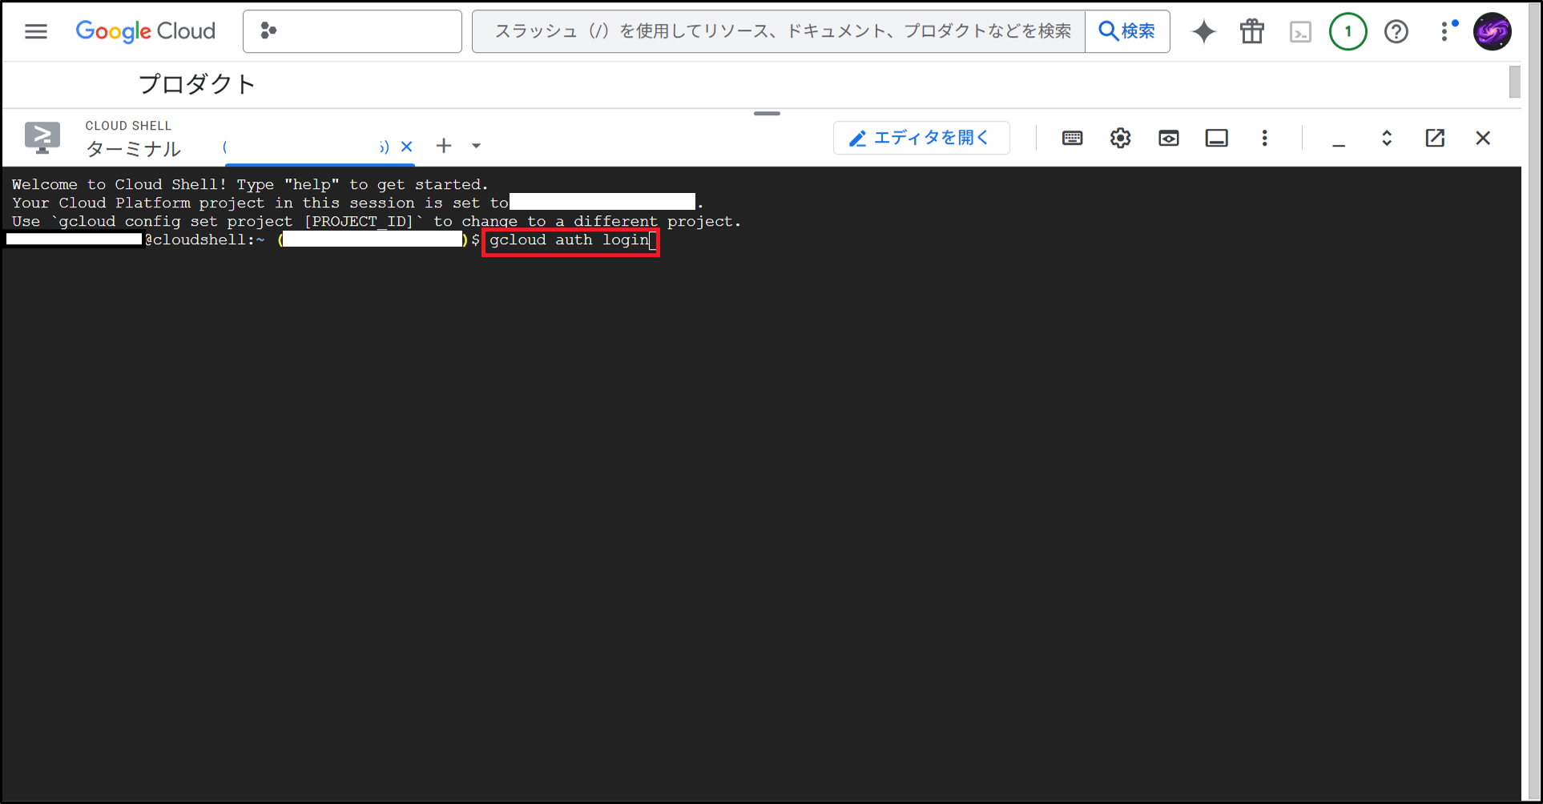The width and height of the screenshot is (1543, 804).
Task: Open the keyboard shortcuts icon in Cloud Shell
Action: click(1072, 137)
